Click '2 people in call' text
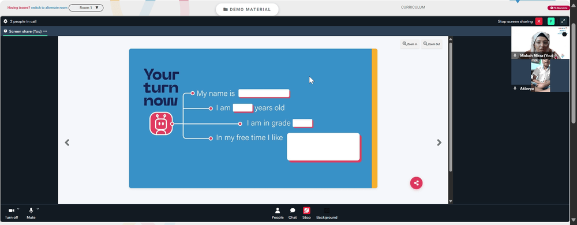Viewport: 577px width, 225px height. (23, 21)
